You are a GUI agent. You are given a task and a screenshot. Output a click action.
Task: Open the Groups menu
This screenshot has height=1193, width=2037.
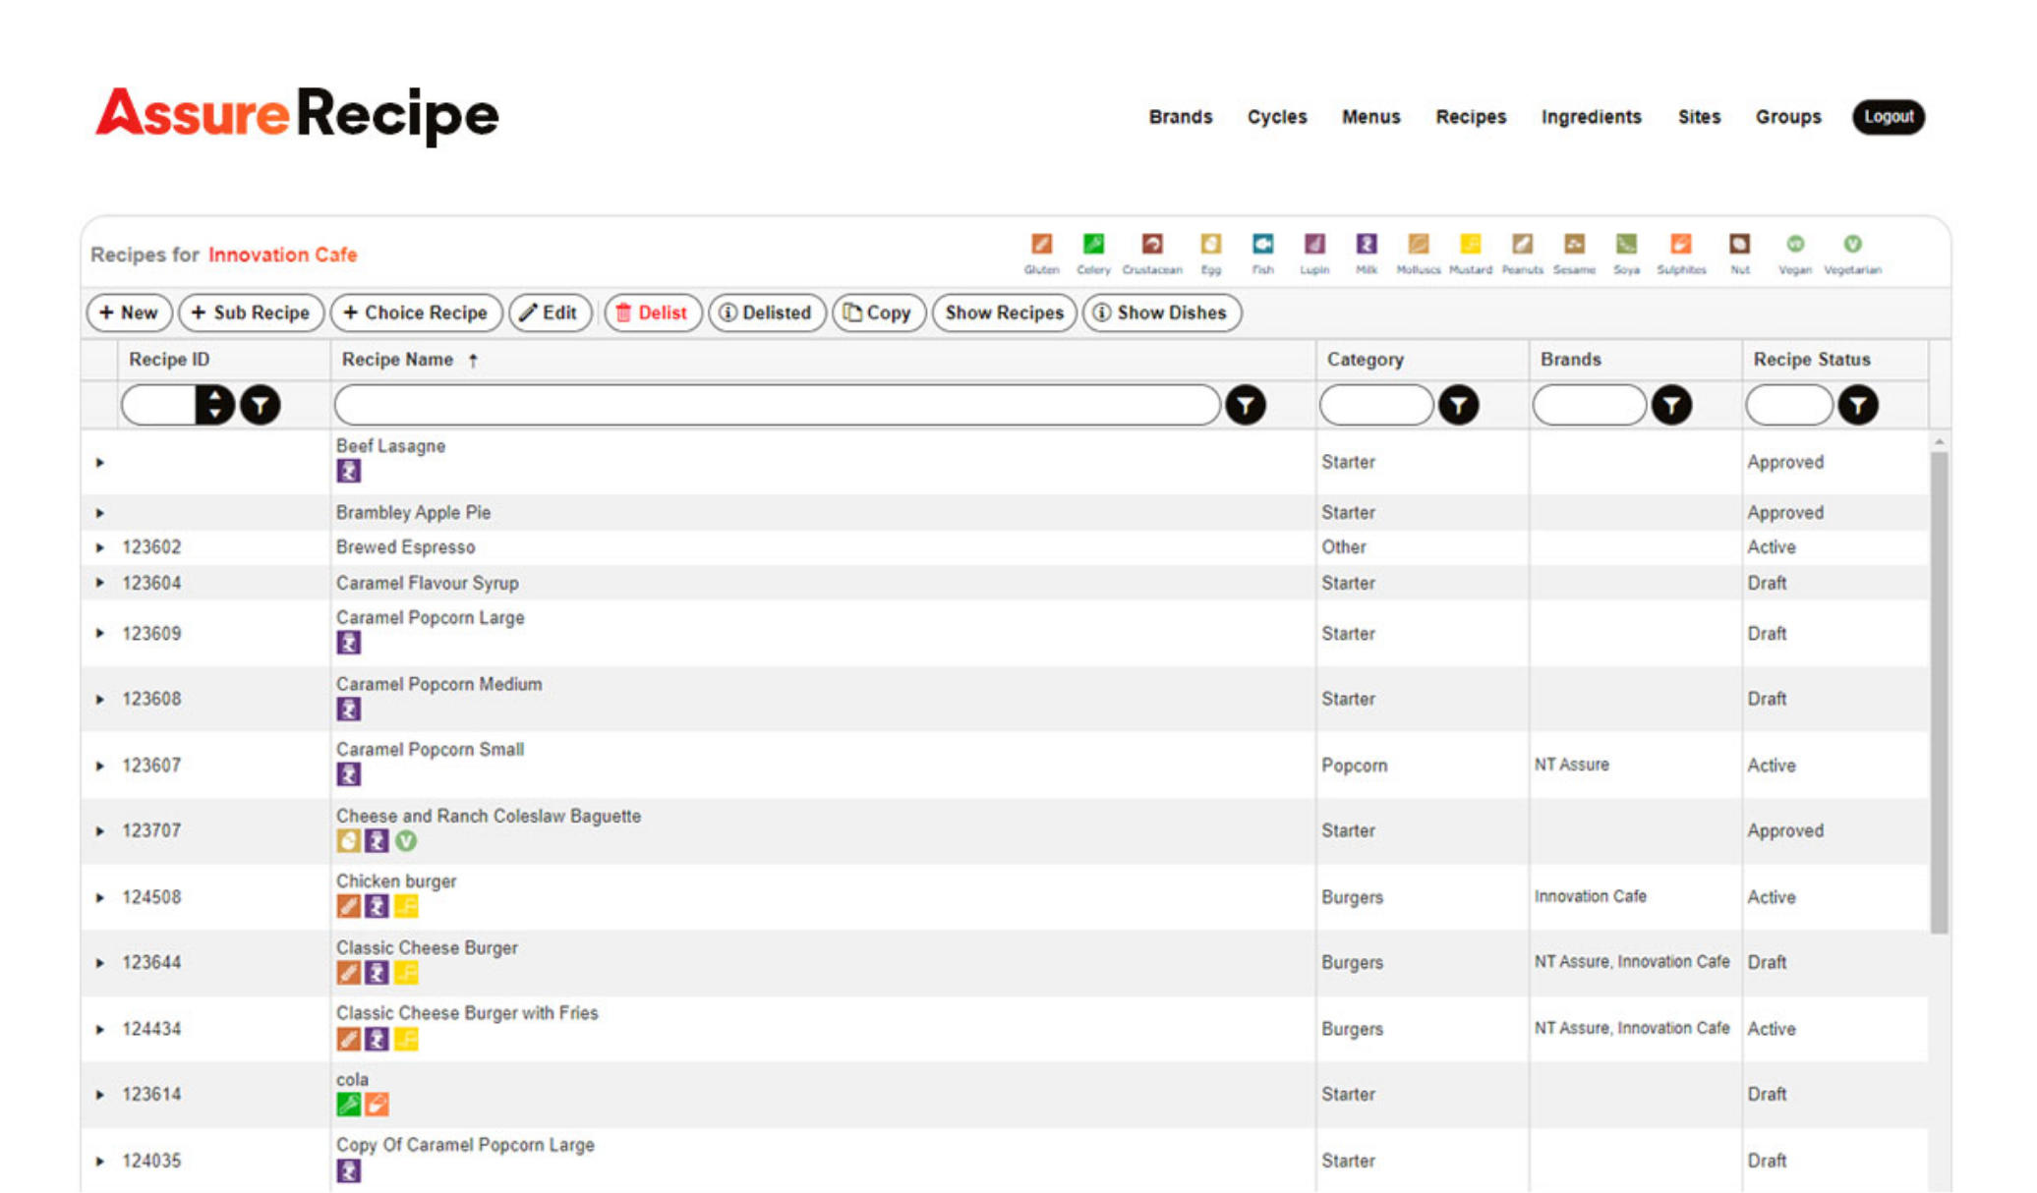1788,117
